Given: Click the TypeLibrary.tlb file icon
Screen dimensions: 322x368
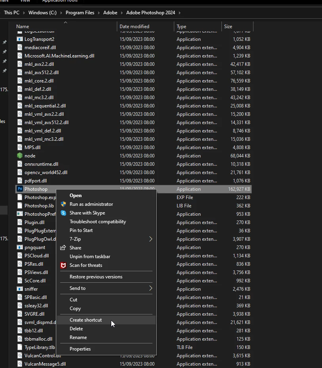Looking at the screenshot, I should pyautogui.click(x=20, y=347).
